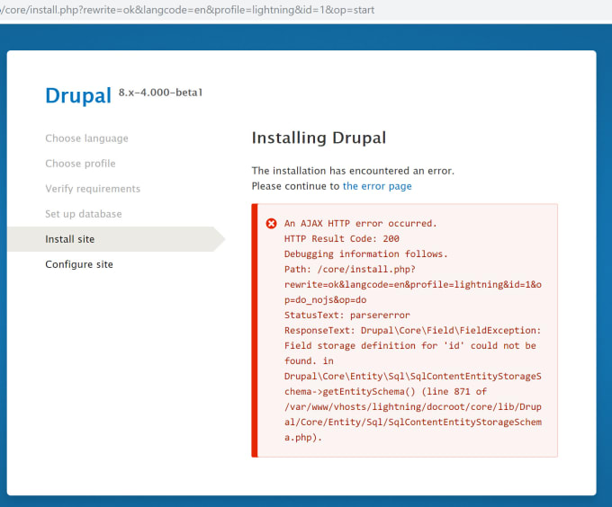The width and height of the screenshot is (612, 507).
Task: Select the Choose profile step
Action: pyautogui.click(x=80, y=164)
